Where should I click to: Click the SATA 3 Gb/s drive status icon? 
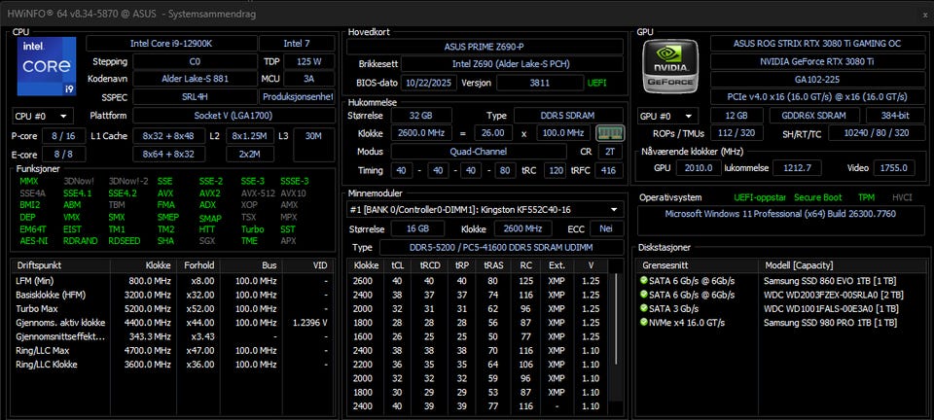pyautogui.click(x=644, y=308)
